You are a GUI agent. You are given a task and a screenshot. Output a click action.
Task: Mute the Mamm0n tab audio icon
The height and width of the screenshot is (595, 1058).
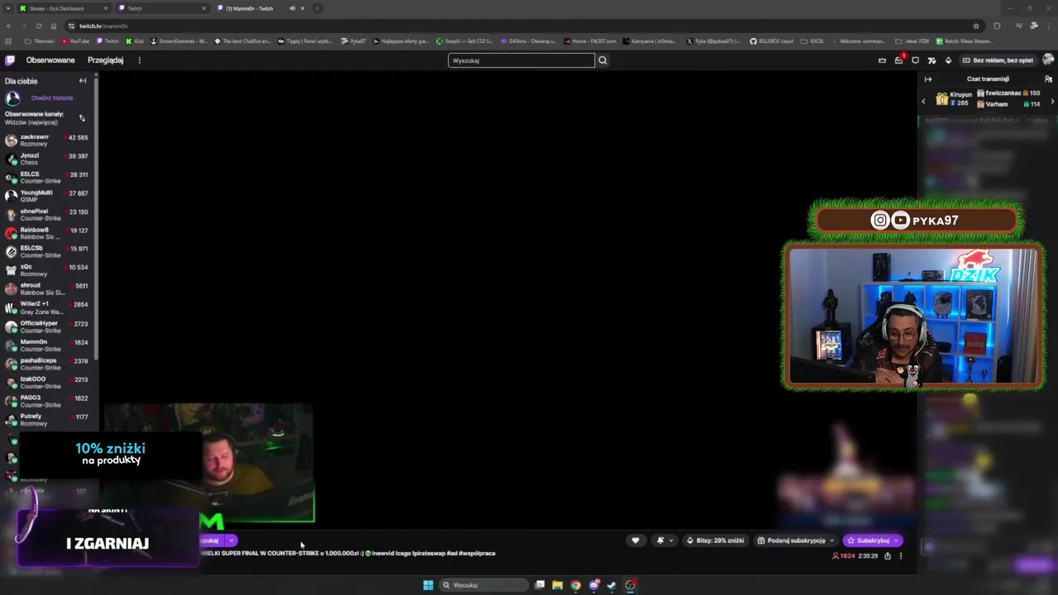coord(293,8)
